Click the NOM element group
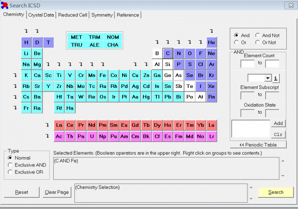The width and height of the screenshot is (298, 209). click(x=113, y=37)
